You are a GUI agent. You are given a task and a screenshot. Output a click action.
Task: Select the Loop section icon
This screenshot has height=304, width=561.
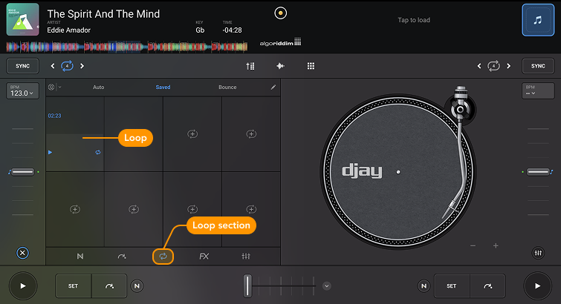(x=162, y=257)
